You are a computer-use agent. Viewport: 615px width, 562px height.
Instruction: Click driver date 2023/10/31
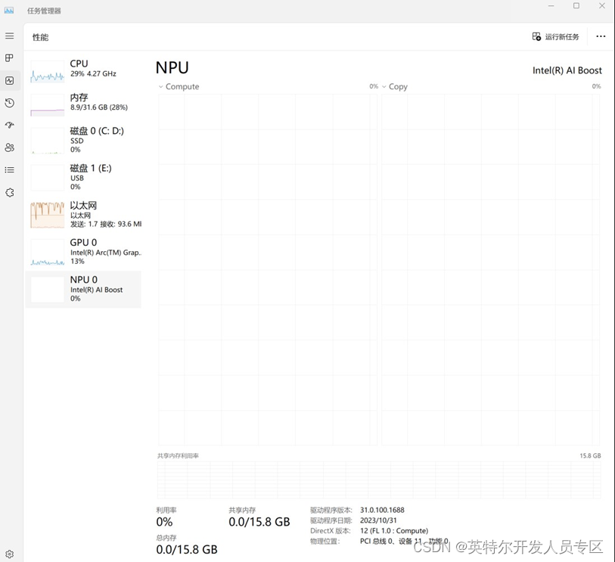(x=378, y=520)
